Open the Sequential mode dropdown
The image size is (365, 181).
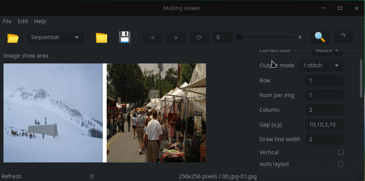pyautogui.click(x=55, y=38)
